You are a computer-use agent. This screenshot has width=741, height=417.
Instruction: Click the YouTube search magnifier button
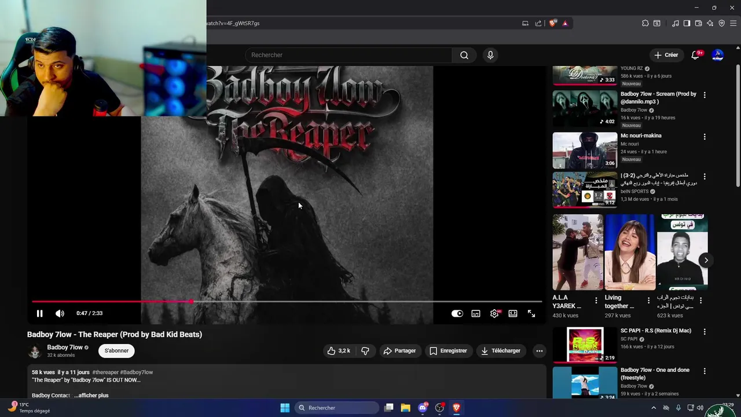click(x=464, y=55)
